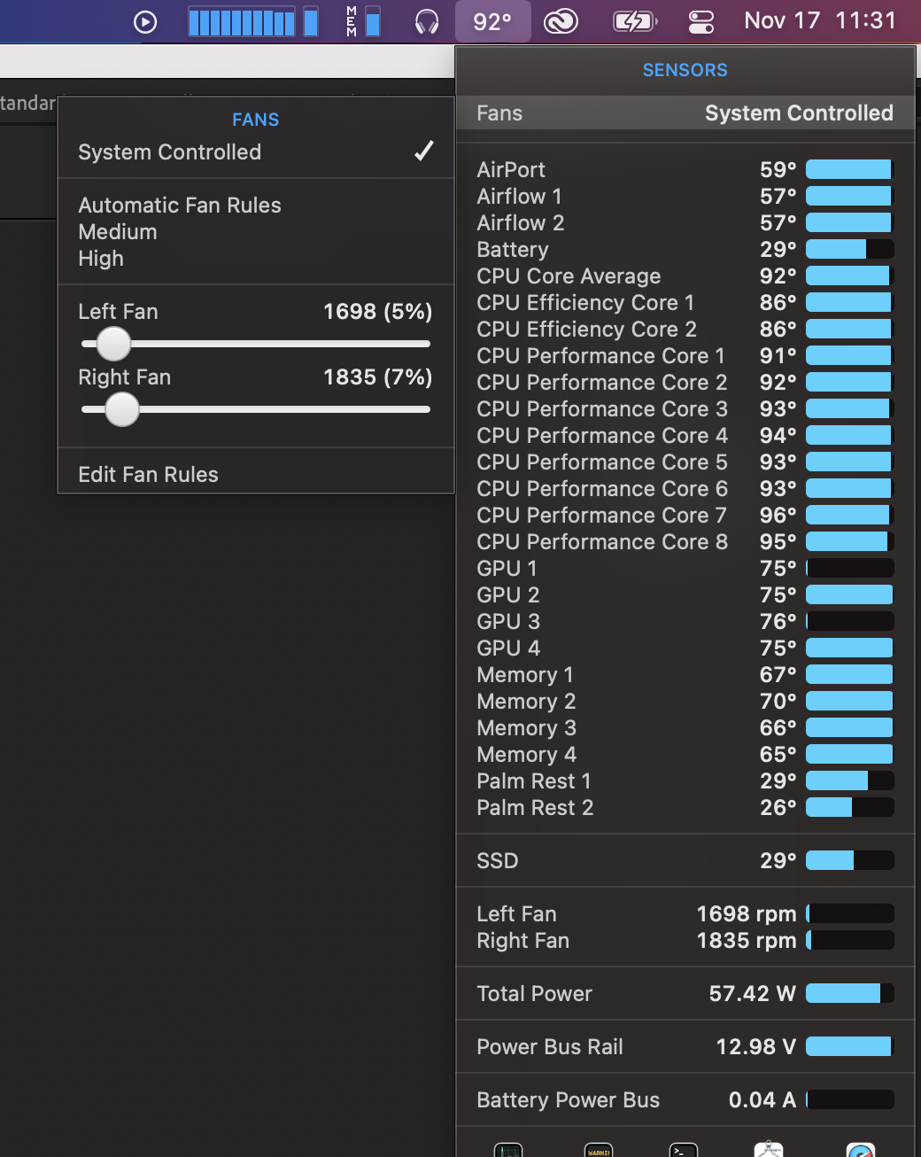Click the 92° temperature sensor menu

[492, 22]
